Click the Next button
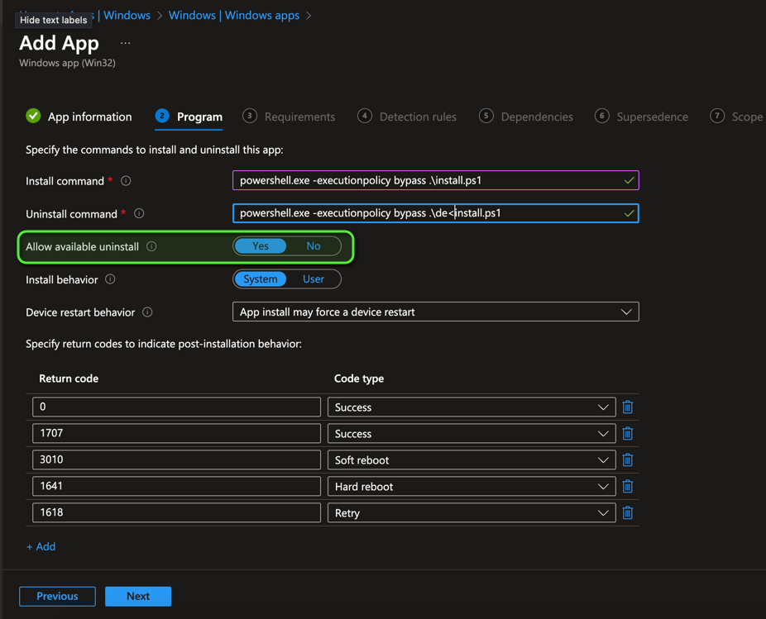The image size is (766, 619). coord(138,596)
